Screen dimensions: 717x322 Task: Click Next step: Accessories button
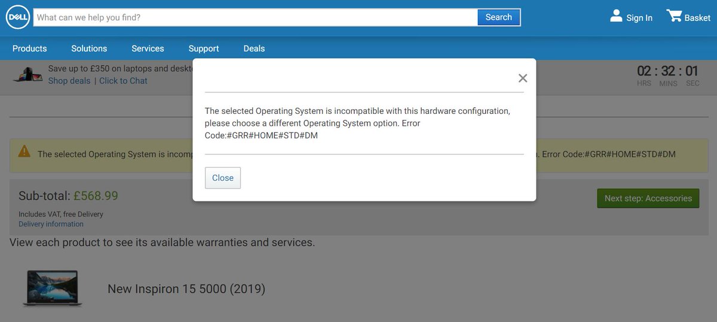[x=648, y=199]
